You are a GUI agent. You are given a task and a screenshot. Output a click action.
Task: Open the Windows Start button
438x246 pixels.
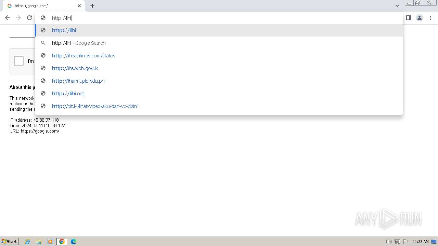(9, 241)
